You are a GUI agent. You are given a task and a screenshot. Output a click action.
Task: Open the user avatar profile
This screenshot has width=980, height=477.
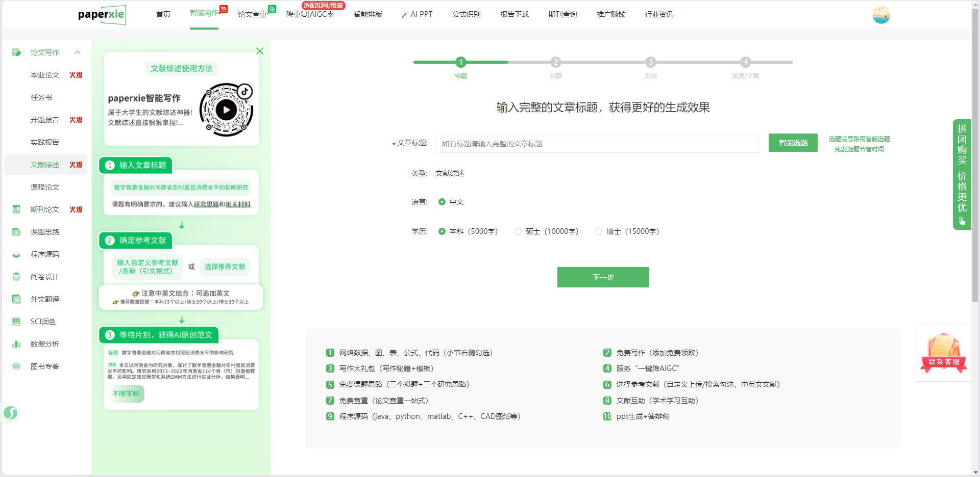[881, 15]
